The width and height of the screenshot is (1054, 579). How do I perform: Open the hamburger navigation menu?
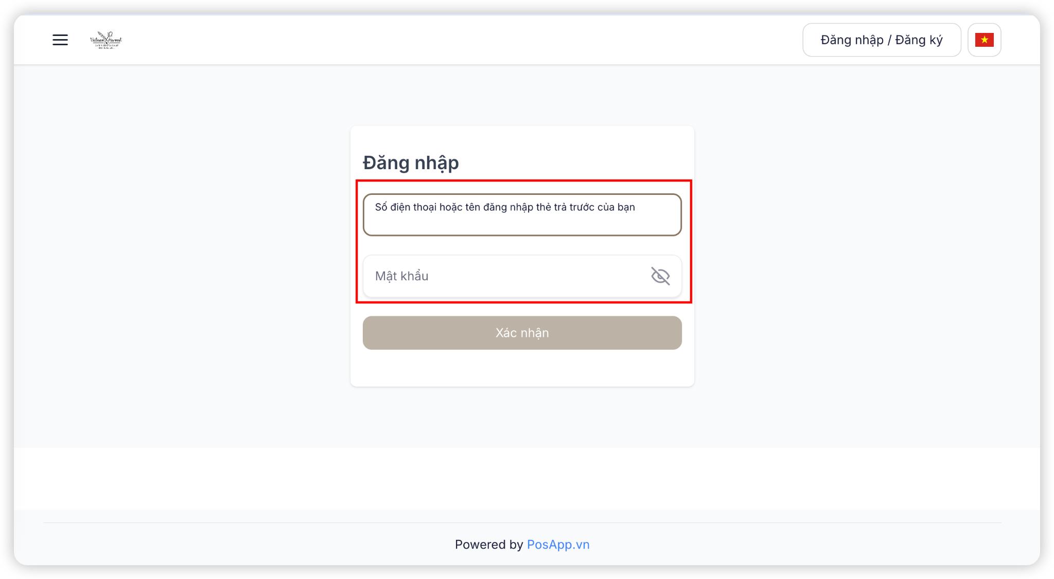coord(60,40)
